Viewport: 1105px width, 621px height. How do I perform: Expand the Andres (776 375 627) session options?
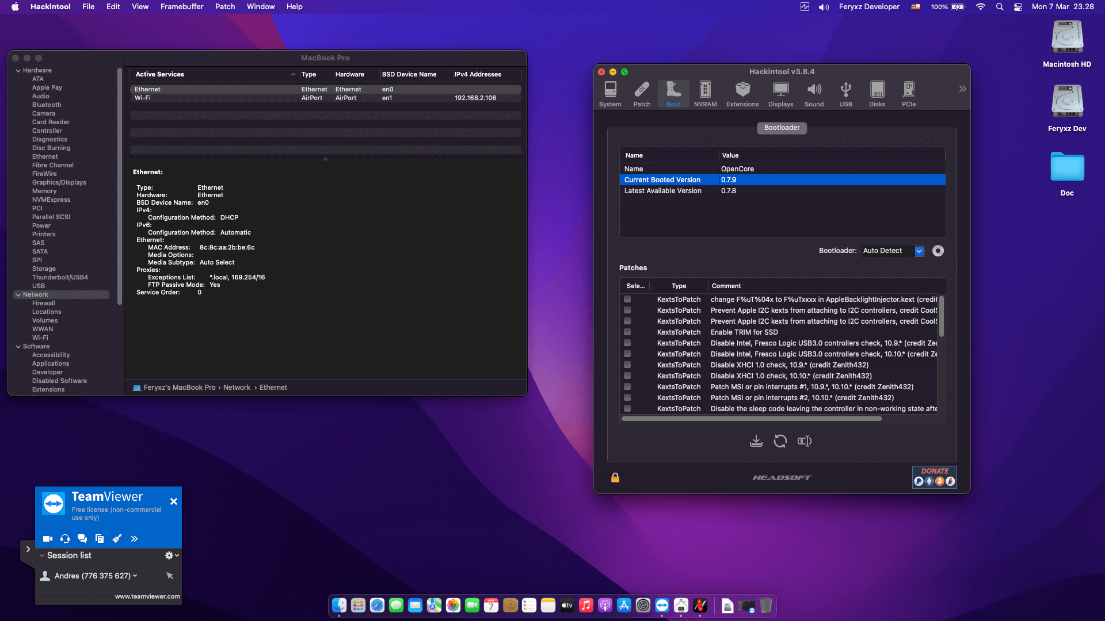click(135, 576)
